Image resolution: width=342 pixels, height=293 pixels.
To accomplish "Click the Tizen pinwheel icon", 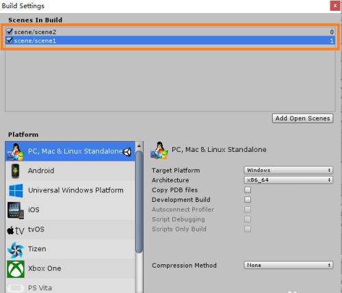I will 16,250.
